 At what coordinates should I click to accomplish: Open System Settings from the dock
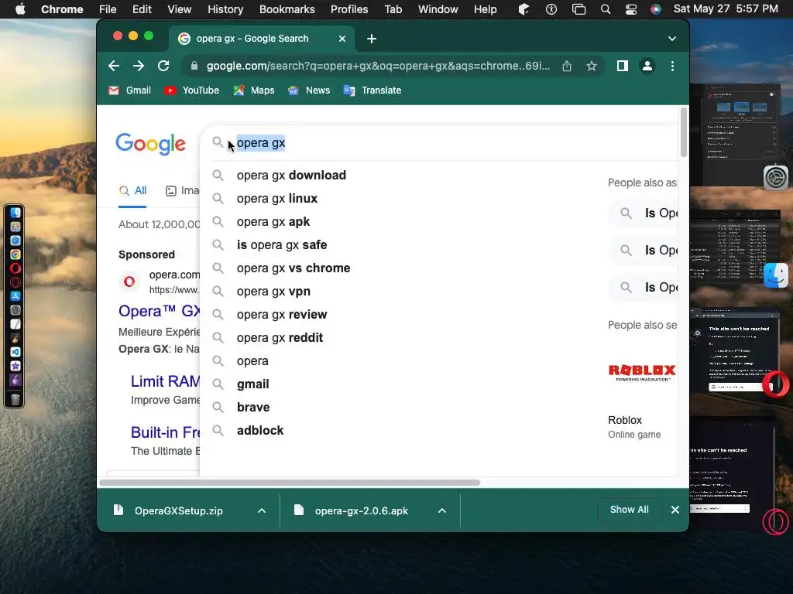pyautogui.click(x=15, y=310)
